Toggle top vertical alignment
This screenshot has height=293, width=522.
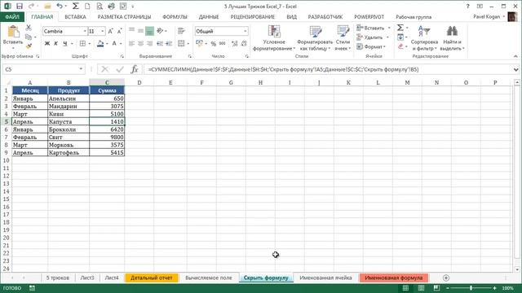click(x=132, y=31)
